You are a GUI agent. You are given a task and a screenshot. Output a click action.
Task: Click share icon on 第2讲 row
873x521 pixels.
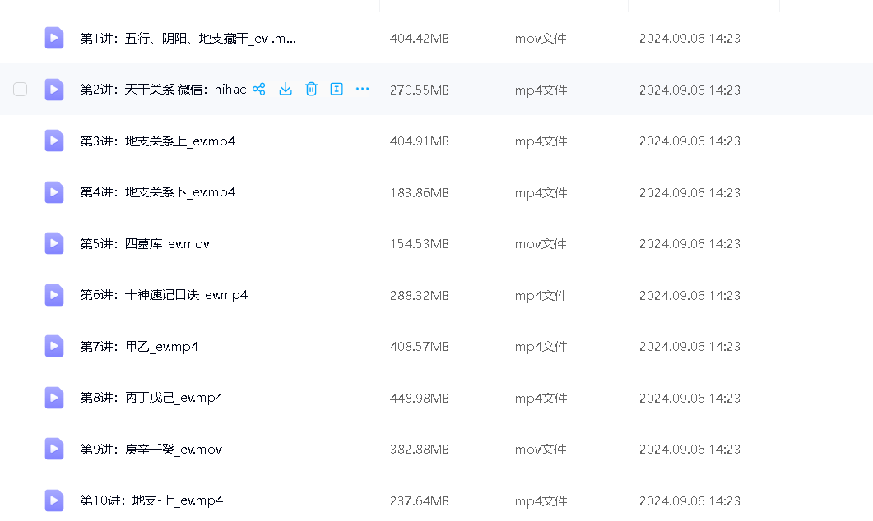259,90
